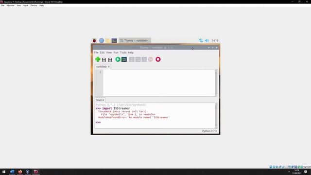Click the Open file icon in Thonny toolbar

[104, 59]
